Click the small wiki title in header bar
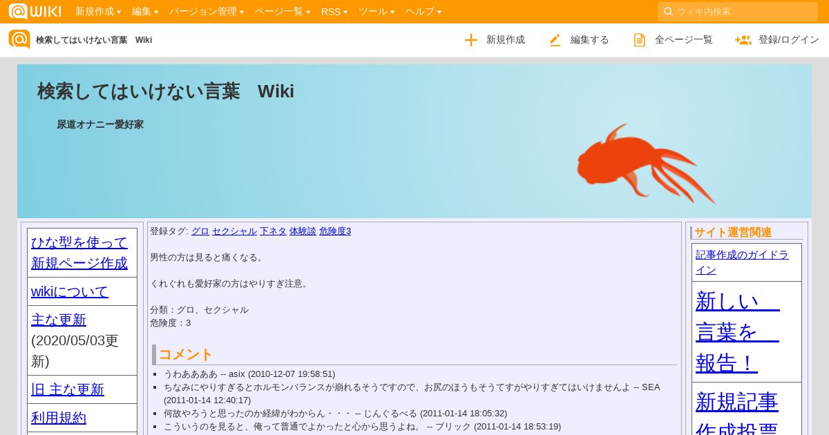Screen dimensions: 829x435 (x=94, y=40)
